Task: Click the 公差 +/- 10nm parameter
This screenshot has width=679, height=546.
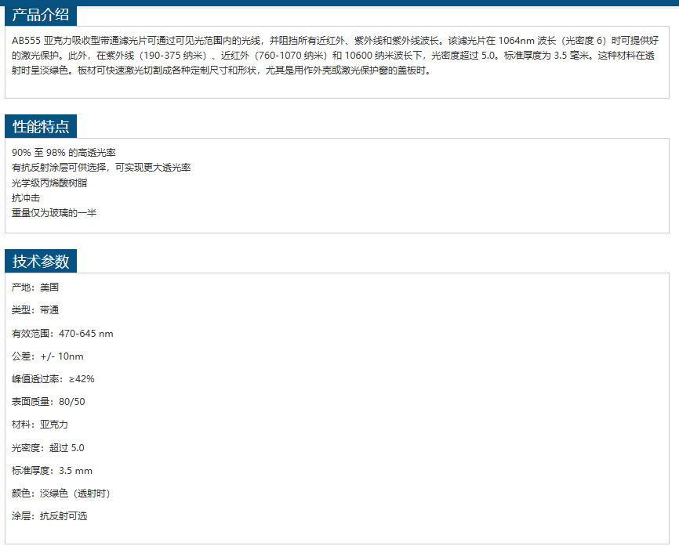Action: point(48,356)
